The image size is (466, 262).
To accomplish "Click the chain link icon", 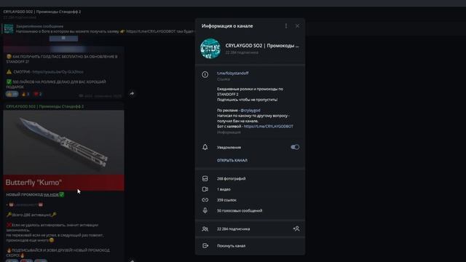I will coord(205,200).
